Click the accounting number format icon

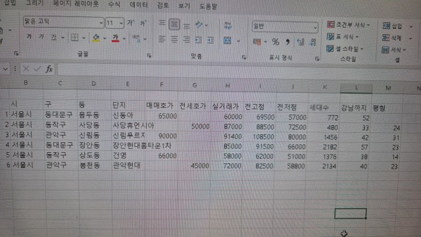click(x=257, y=41)
